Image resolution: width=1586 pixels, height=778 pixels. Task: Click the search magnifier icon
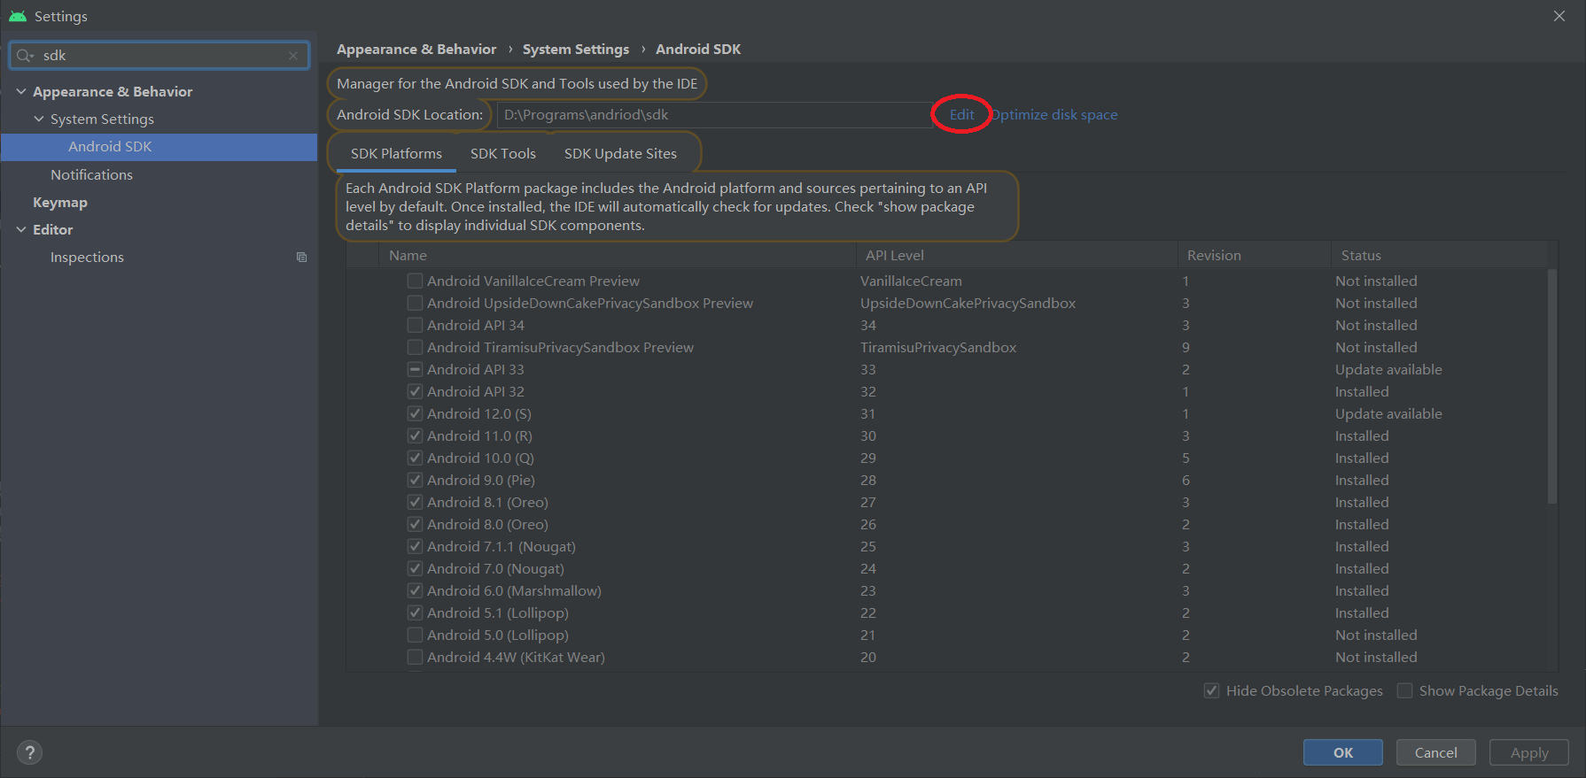[25, 56]
